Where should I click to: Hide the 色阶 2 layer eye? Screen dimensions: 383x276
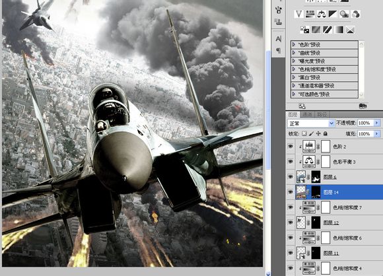click(x=291, y=147)
